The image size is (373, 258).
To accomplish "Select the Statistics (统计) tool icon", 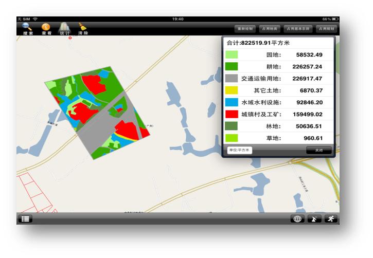I will pyautogui.click(x=64, y=28).
